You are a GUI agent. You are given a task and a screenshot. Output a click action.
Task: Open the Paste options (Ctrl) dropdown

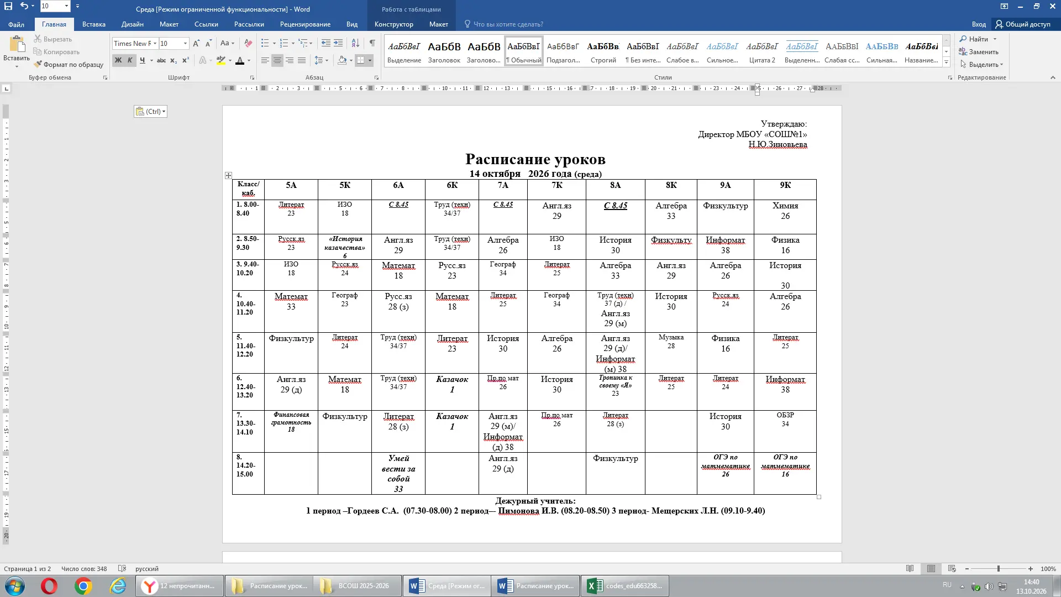pos(150,112)
